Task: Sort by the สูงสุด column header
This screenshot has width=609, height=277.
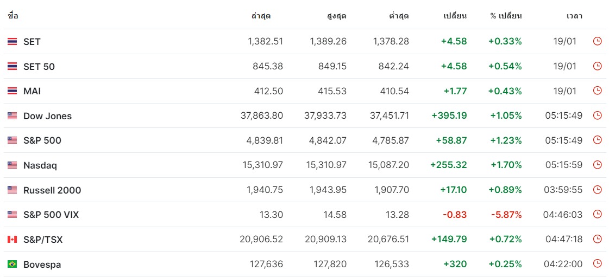Action: pyautogui.click(x=336, y=16)
